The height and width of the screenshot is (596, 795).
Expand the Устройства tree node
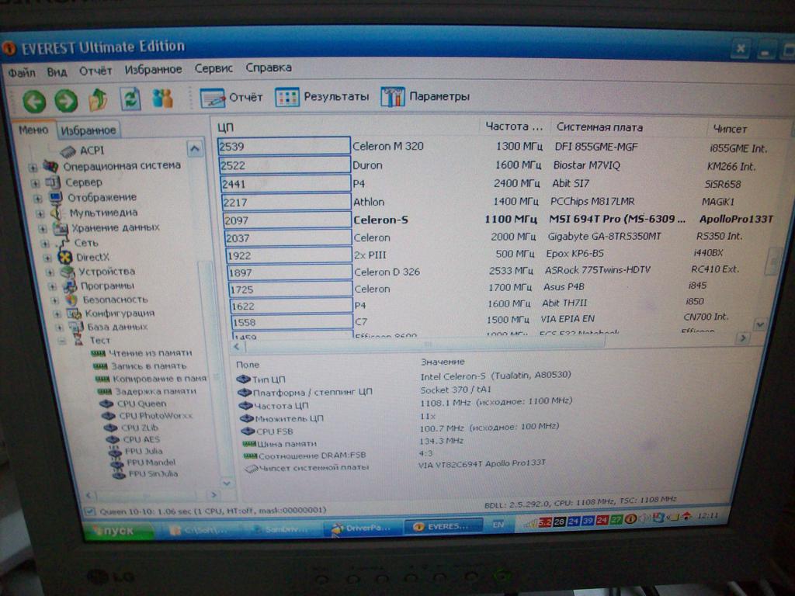[x=50, y=272]
